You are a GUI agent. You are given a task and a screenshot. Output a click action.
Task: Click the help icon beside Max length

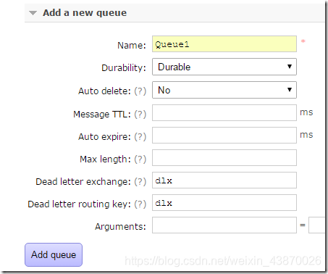coord(140,159)
